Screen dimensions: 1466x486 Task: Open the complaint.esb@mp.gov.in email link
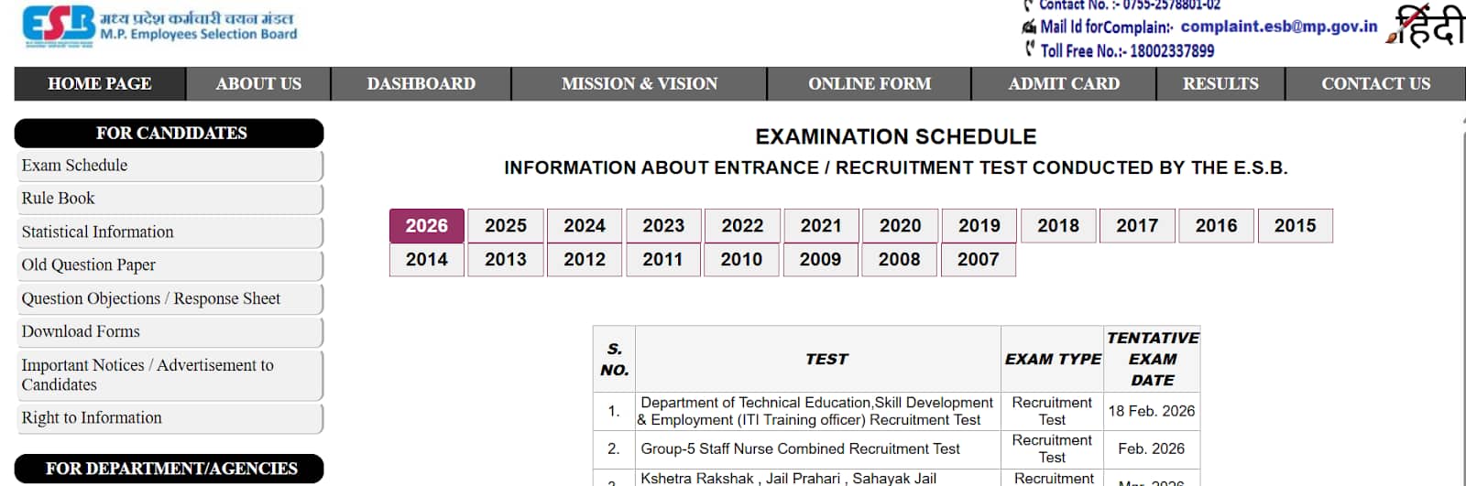coord(1278,27)
